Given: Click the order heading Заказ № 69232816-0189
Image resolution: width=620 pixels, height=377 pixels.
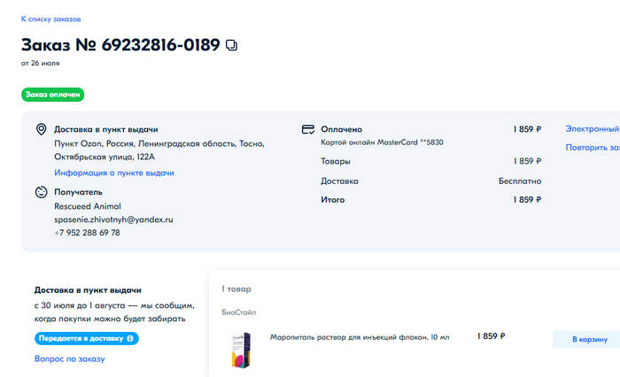Looking at the screenshot, I should coord(120,44).
